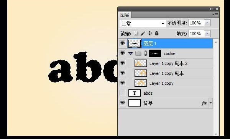The height and width of the screenshot is (139, 230).
Task: Click the cookie group mask thumbnail
Action: point(155,53)
